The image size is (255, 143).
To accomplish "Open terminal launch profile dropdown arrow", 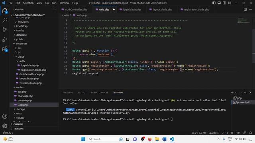I will [x=235, y=93].
